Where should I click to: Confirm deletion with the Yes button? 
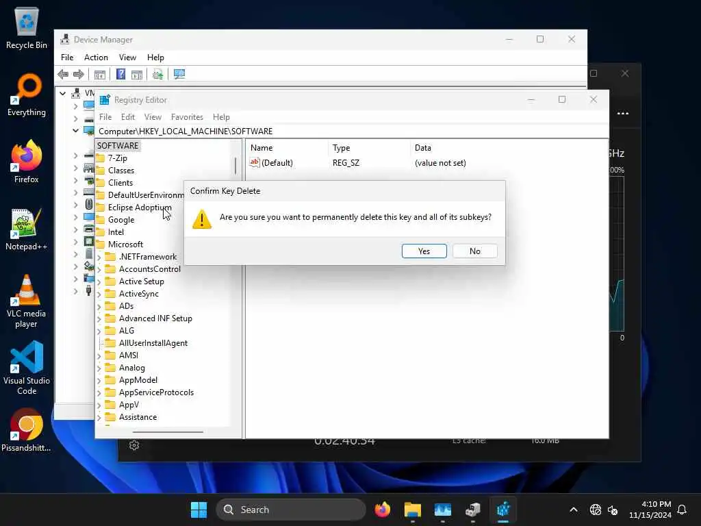click(x=424, y=251)
